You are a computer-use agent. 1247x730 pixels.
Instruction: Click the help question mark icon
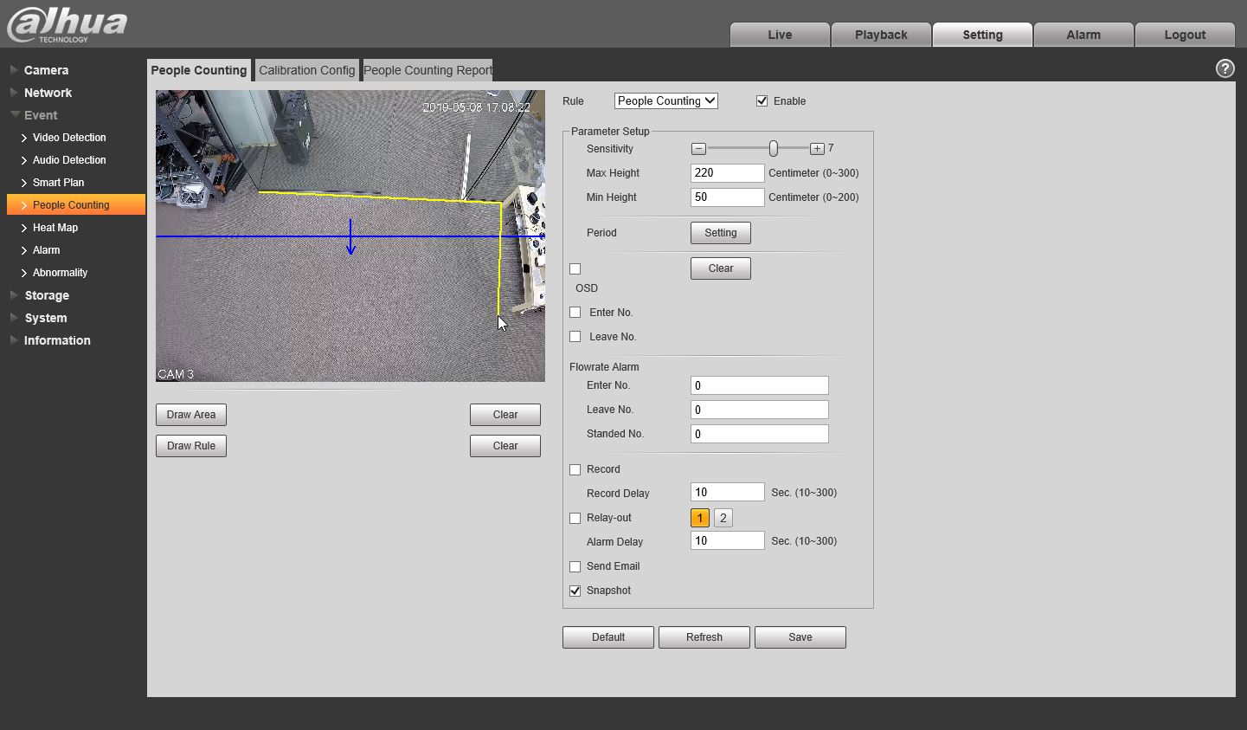[x=1225, y=69]
